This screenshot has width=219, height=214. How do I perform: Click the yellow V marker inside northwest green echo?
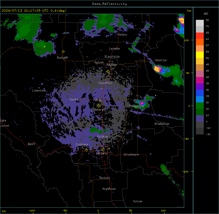[x=44, y=47]
